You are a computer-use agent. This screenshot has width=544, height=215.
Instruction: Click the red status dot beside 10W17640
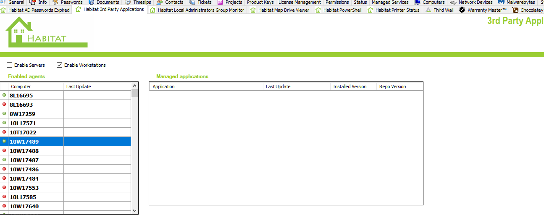click(x=4, y=206)
